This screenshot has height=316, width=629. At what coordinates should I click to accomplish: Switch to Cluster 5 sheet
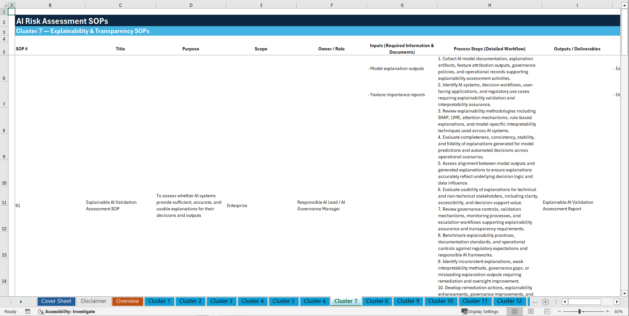coord(284,301)
